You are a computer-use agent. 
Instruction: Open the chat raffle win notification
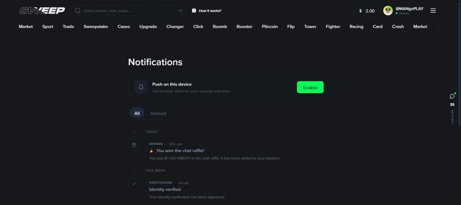(215, 151)
